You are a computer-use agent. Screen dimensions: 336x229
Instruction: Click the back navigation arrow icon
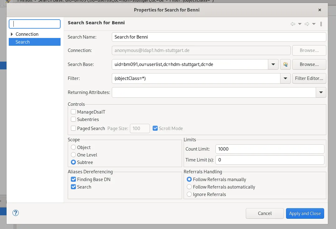coord(293,24)
